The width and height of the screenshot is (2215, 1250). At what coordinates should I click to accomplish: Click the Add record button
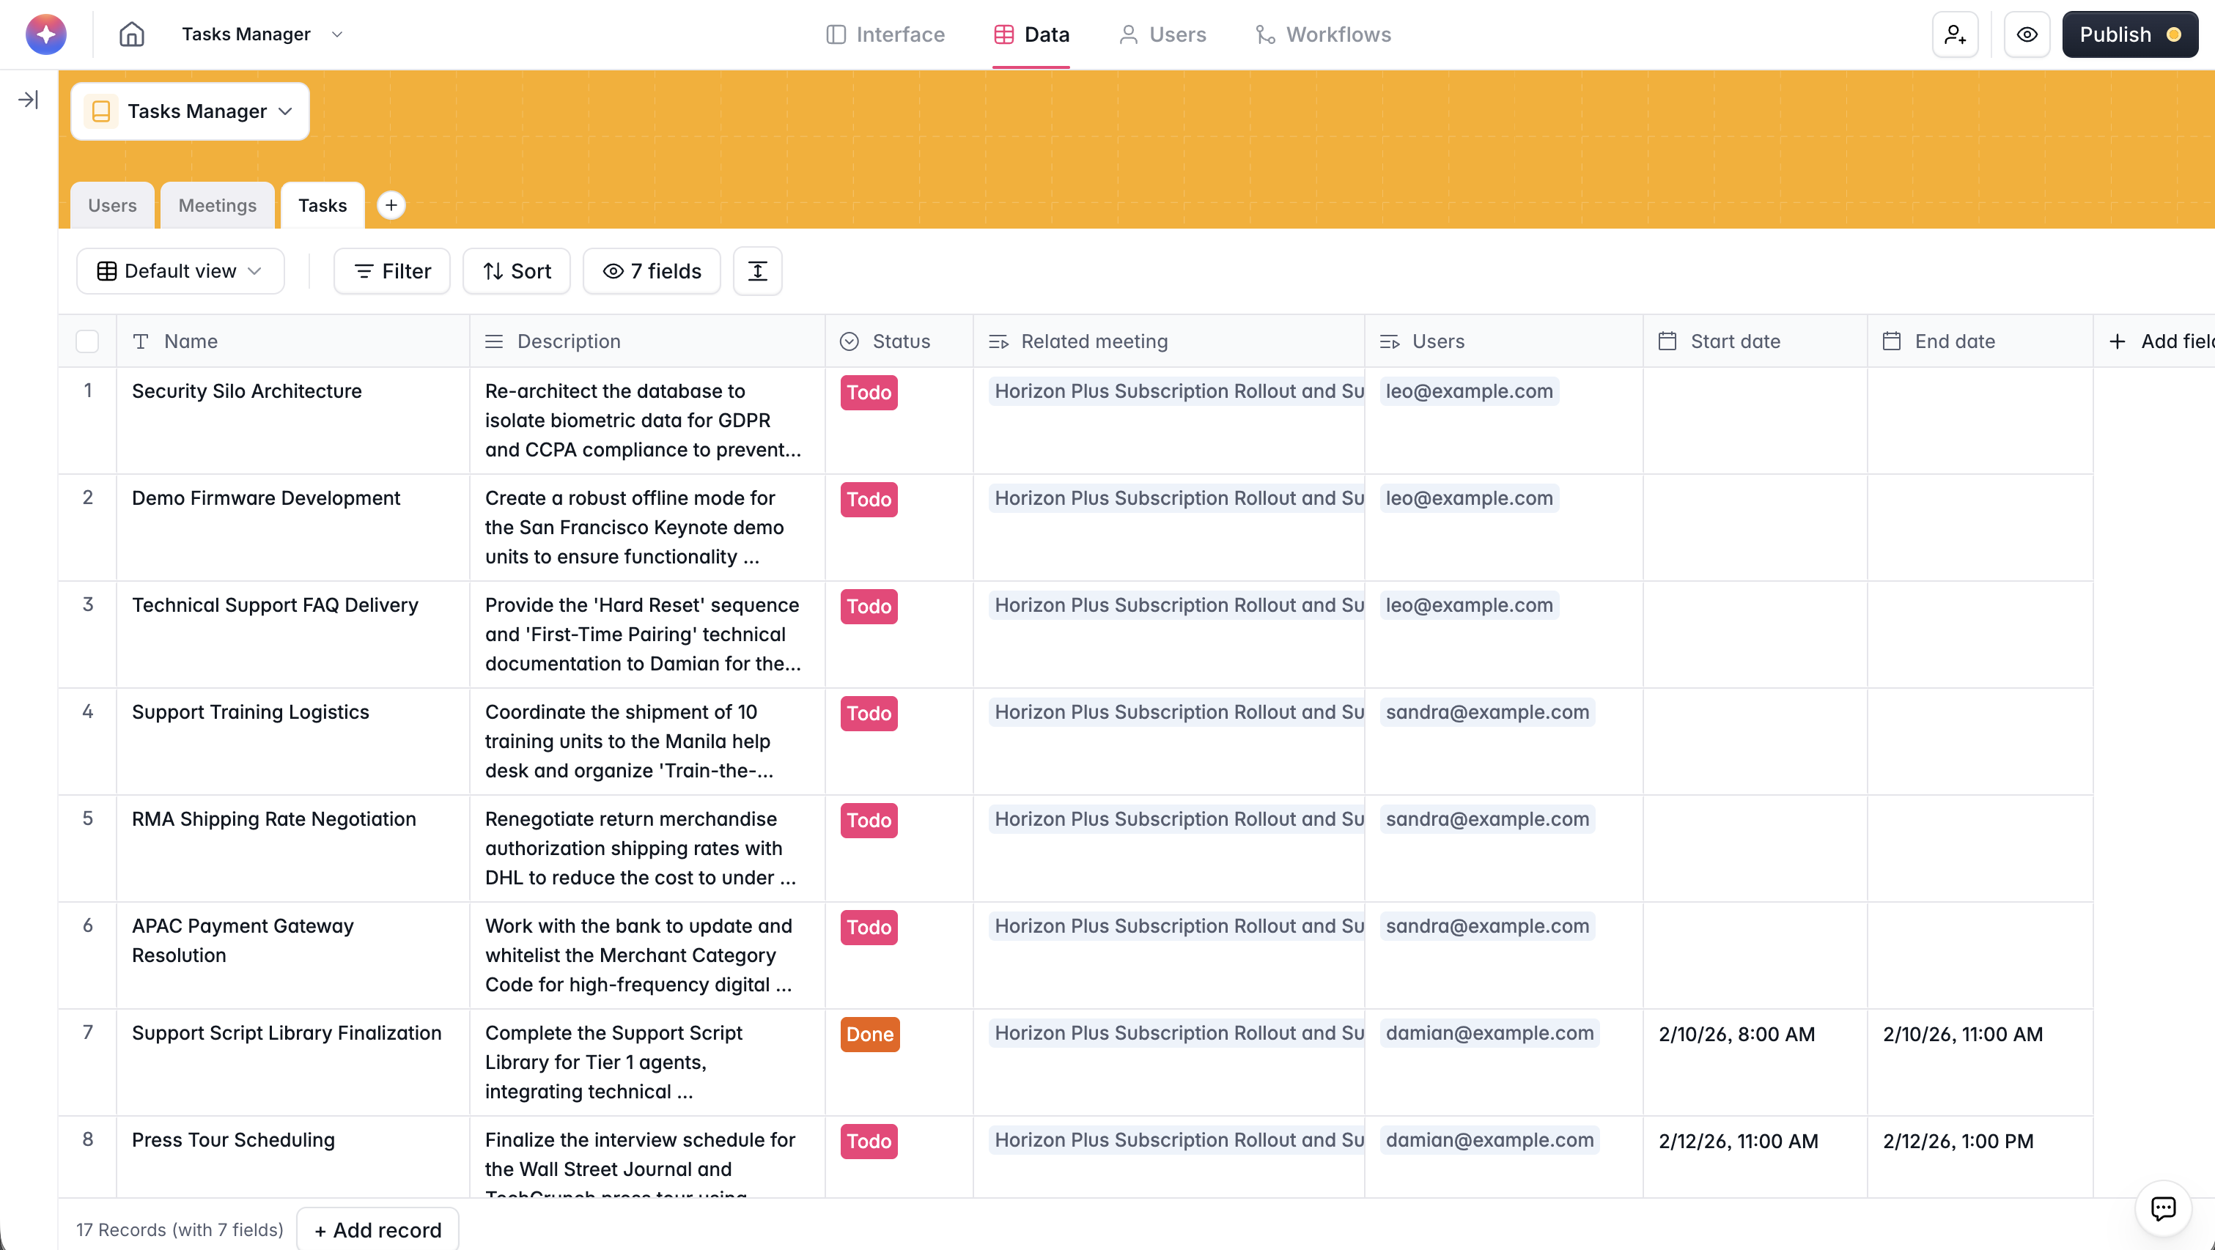377,1229
